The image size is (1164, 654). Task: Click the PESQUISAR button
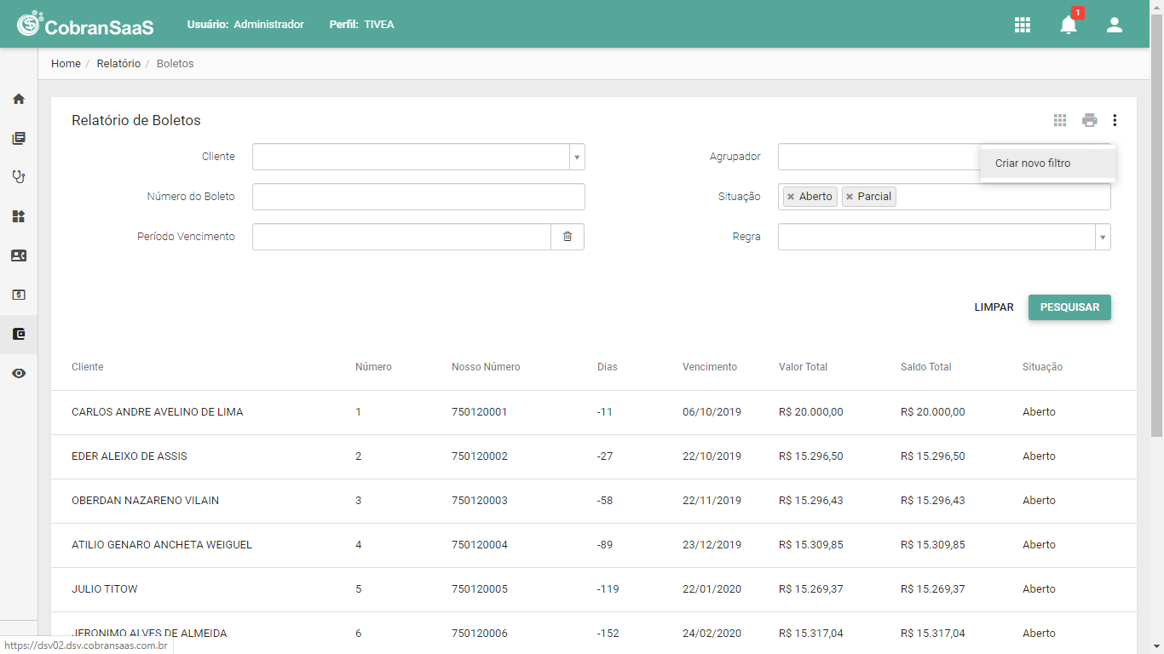pos(1069,307)
